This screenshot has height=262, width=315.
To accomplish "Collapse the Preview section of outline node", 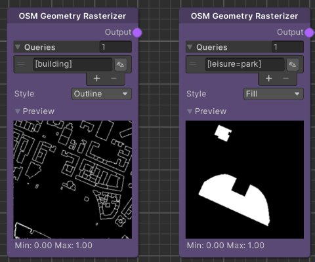I will coord(18,111).
